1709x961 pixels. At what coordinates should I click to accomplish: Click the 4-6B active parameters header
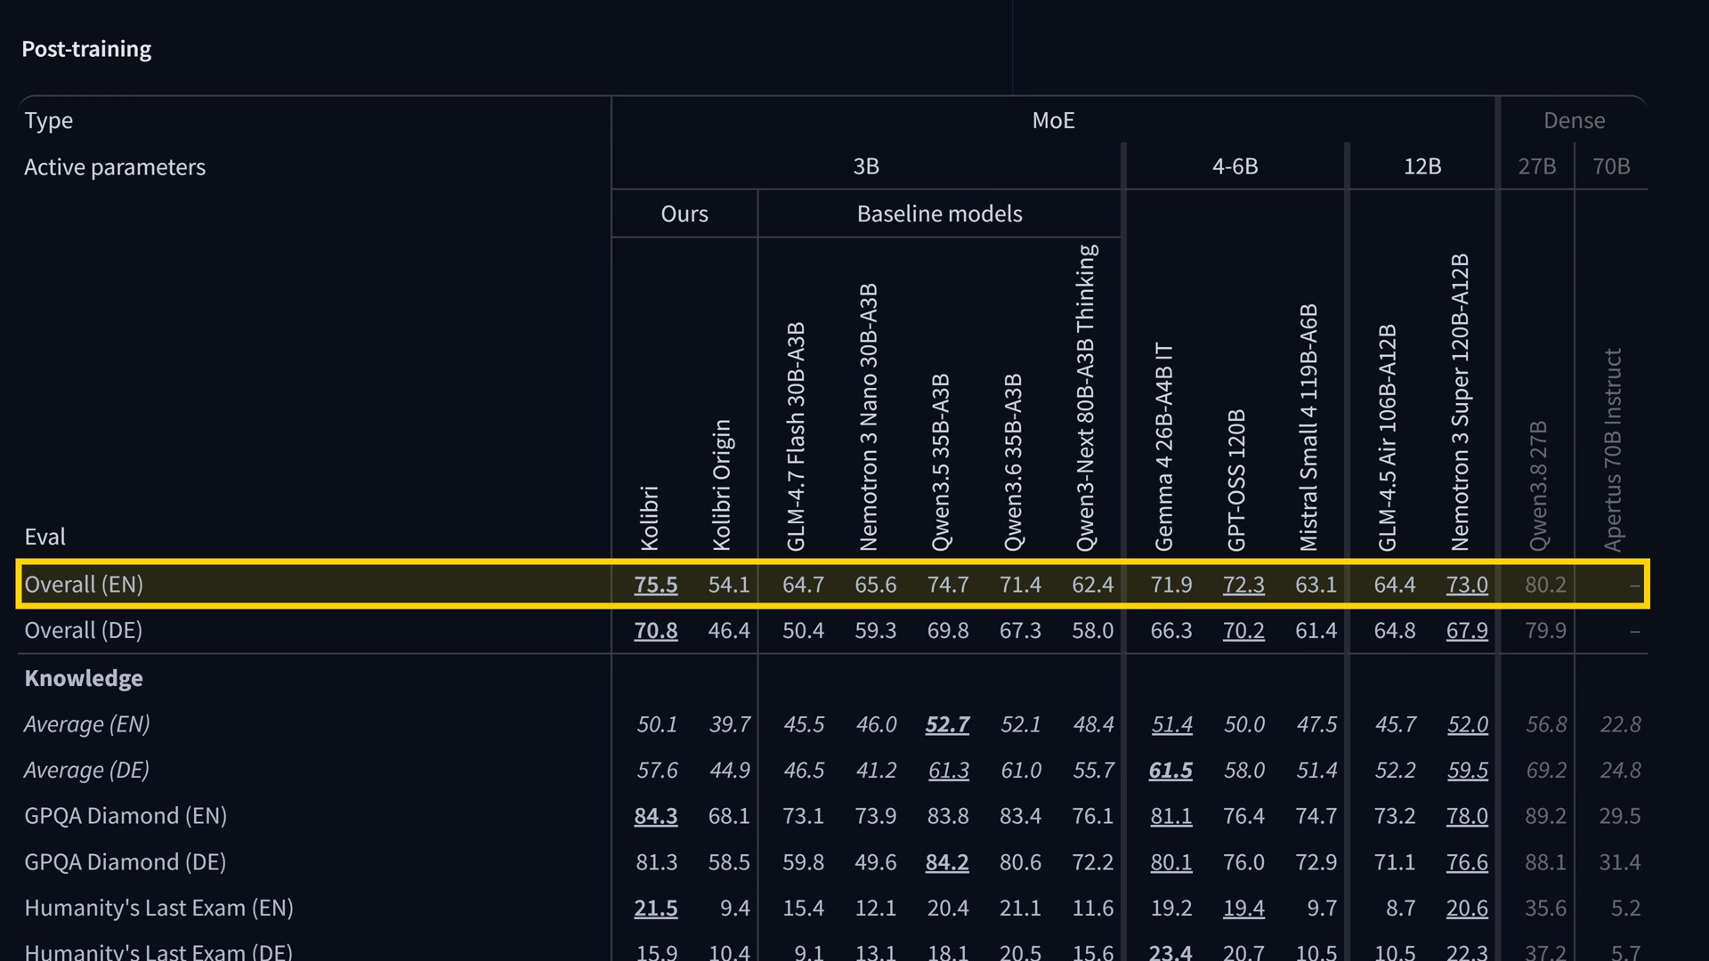click(1235, 166)
